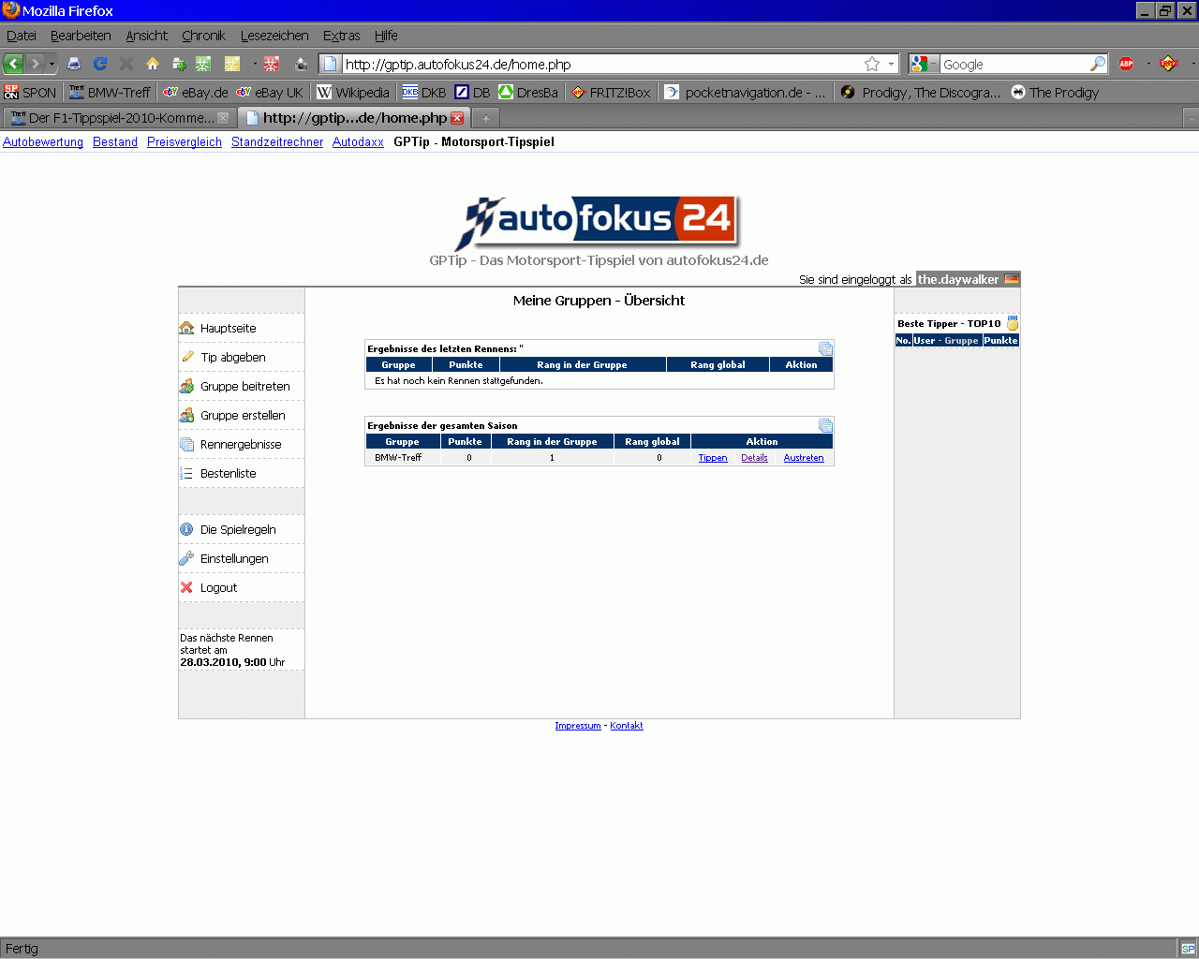Close the active gptip home.php tab
Screen dimensions: 1199x959
pyautogui.click(x=457, y=118)
